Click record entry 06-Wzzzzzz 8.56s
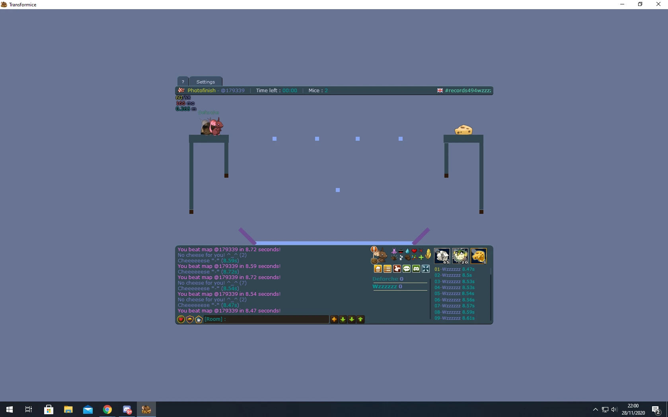The height and width of the screenshot is (417, 668). 454,300
